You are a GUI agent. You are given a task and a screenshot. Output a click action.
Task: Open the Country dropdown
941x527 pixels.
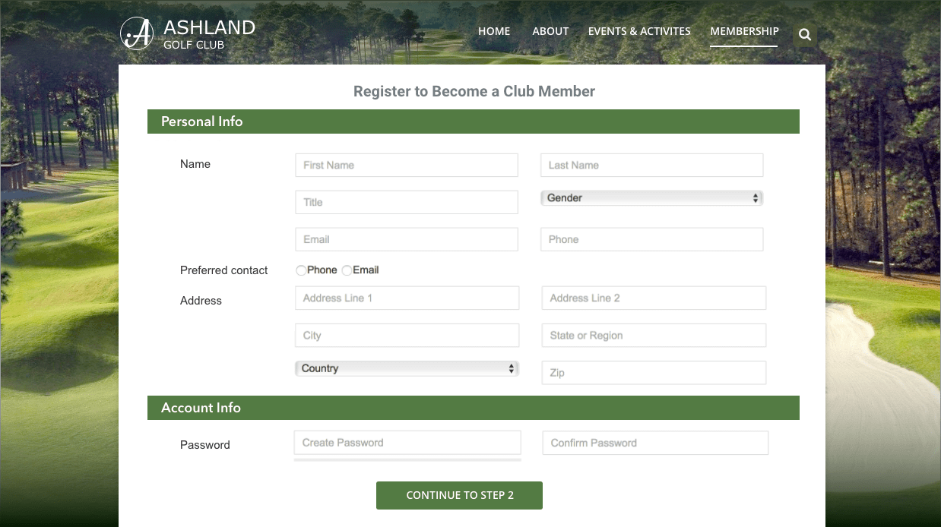(x=407, y=368)
